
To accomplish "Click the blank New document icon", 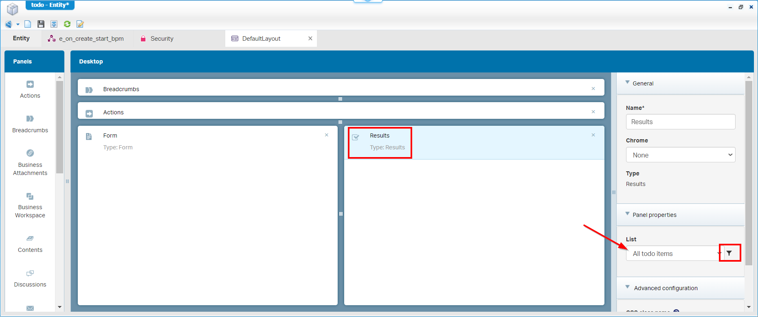I will tap(28, 24).
